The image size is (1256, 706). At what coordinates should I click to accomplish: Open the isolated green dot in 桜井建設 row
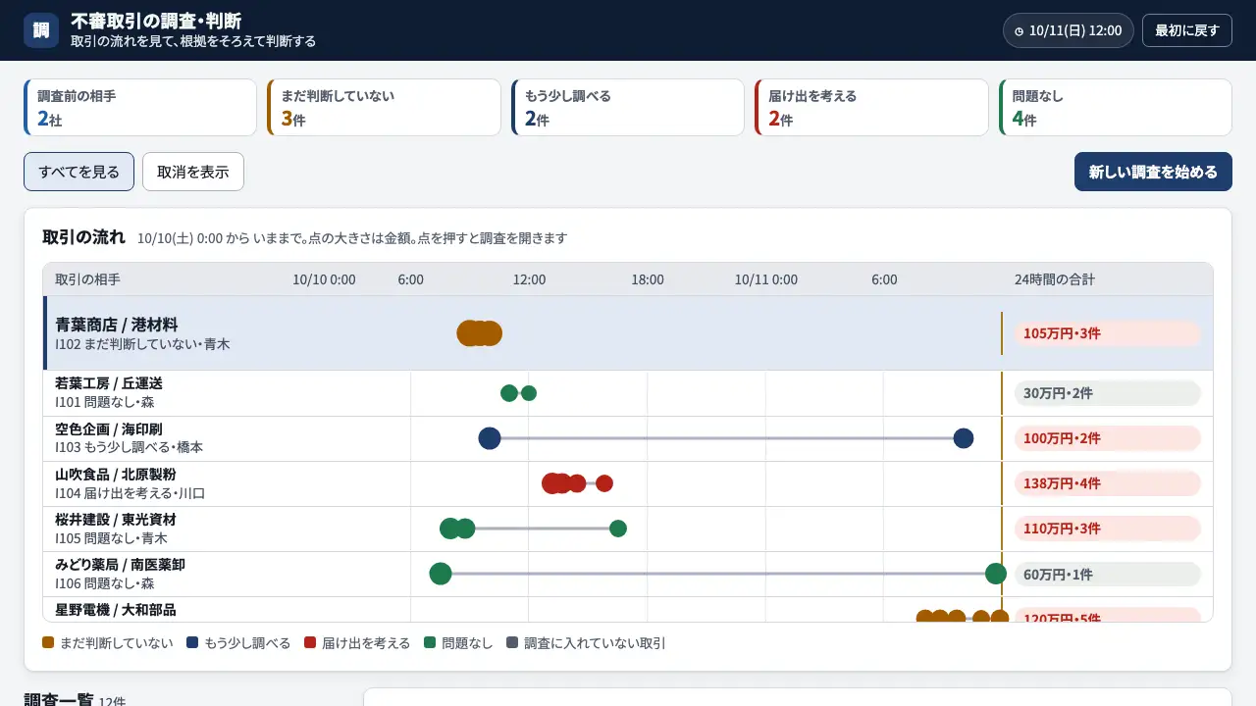(618, 529)
